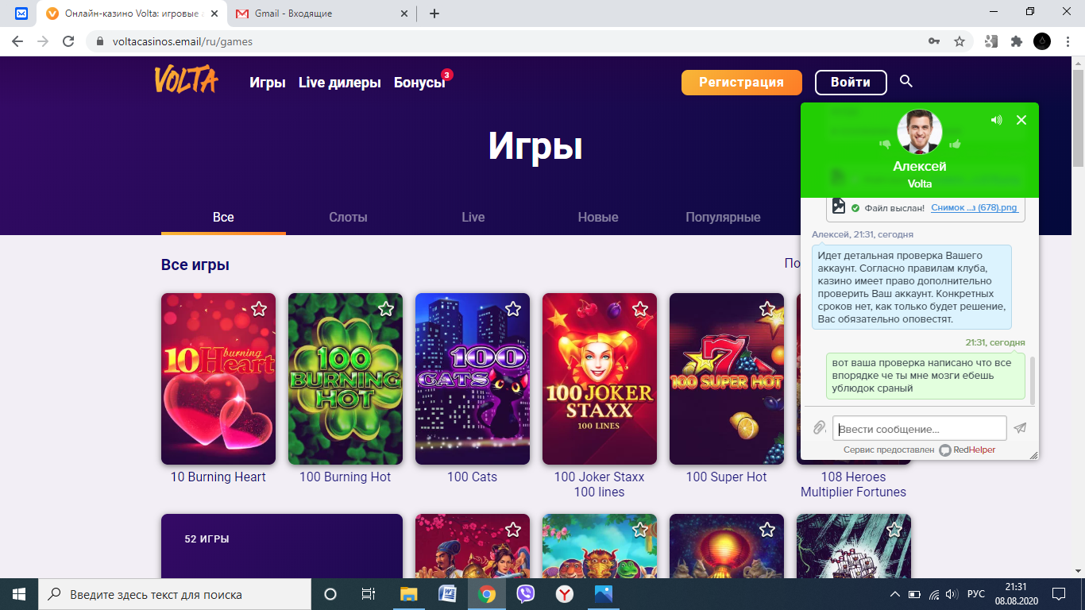1085x610 pixels.
Task: Add 10 Burning Heart to favorites
Action: pos(259,309)
